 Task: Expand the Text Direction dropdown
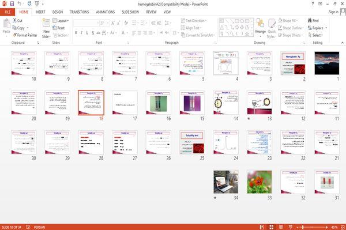194,21
